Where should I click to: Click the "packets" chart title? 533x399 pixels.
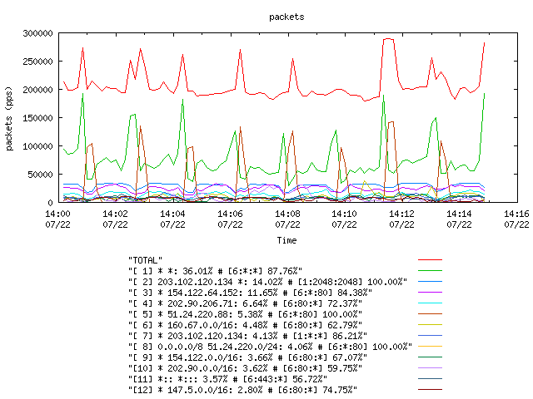coord(286,17)
